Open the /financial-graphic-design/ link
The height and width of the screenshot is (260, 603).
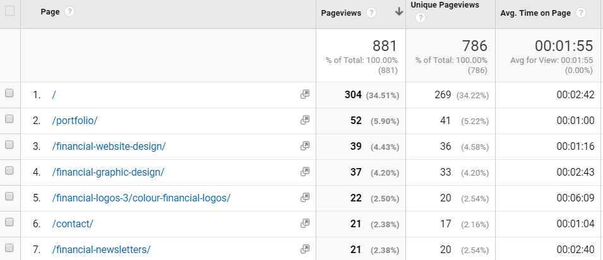108,172
